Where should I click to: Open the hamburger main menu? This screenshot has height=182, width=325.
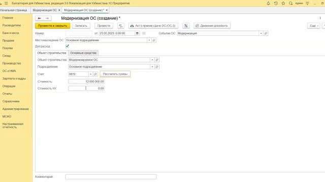coord(6,4)
